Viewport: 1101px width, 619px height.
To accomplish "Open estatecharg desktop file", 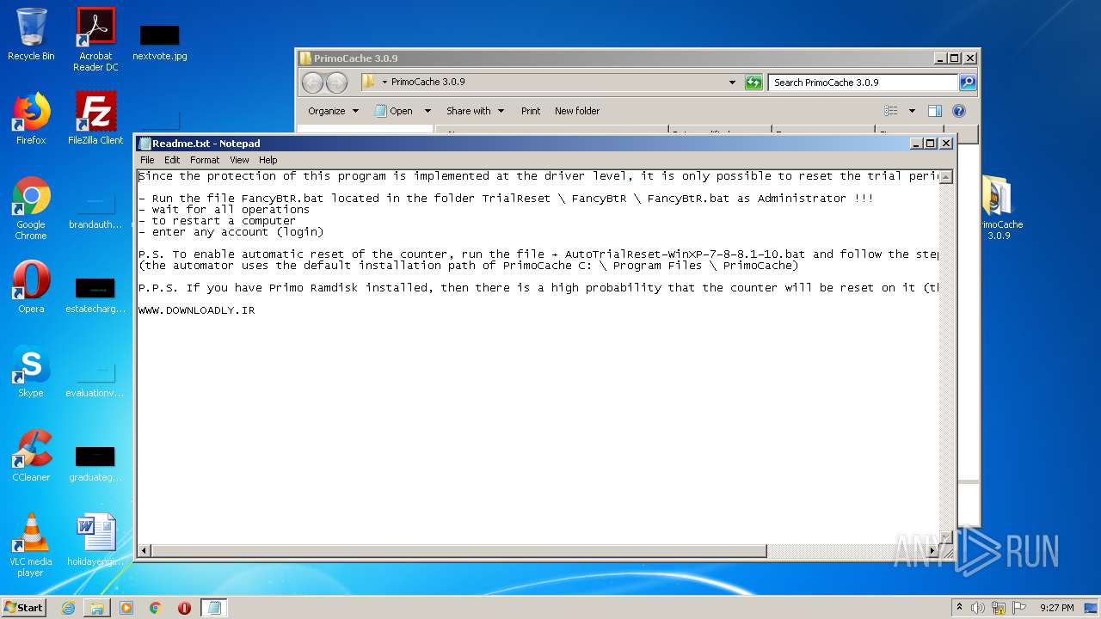I will click(95, 296).
